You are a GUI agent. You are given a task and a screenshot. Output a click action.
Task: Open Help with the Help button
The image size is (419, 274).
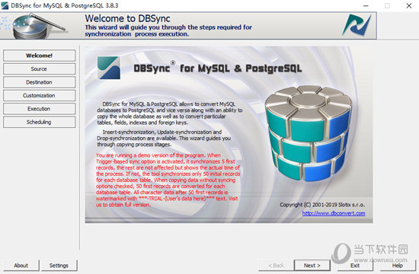[x=398, y=266]
